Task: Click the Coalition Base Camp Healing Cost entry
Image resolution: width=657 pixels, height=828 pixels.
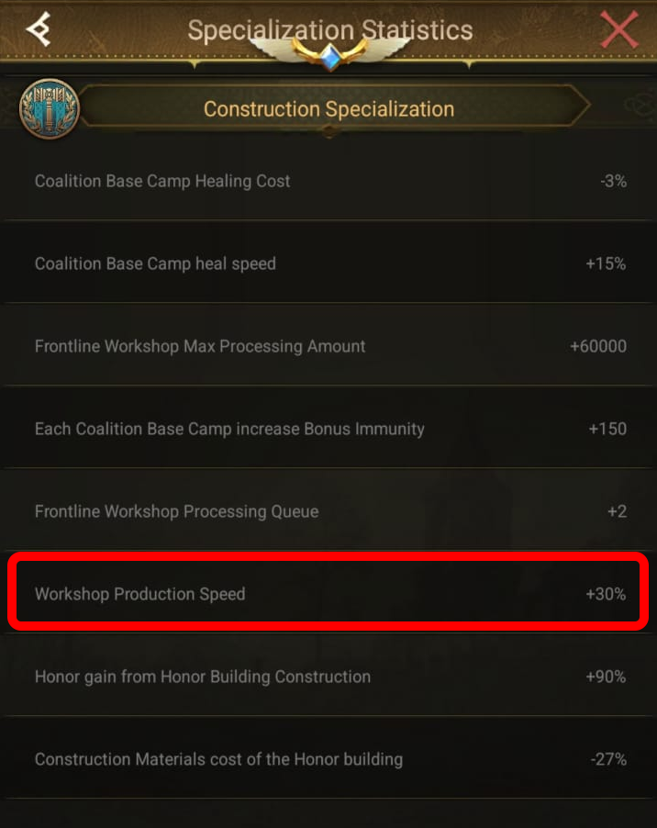Action: tap(328, 181)
